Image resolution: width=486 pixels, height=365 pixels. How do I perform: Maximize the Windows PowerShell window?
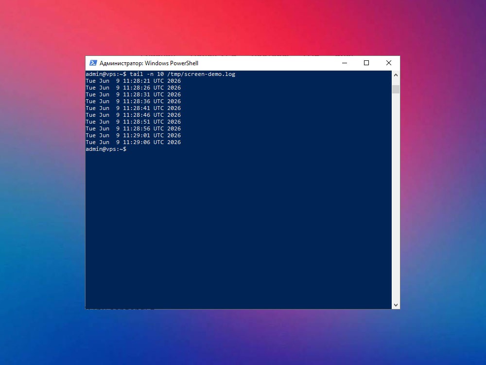[366, 63]
